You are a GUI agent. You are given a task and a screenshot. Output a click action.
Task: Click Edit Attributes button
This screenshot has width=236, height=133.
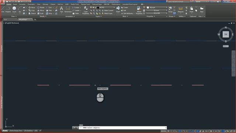pos(127,13)
